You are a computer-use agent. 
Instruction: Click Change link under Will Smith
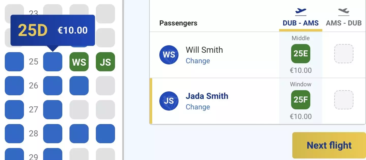click(198, 61)
